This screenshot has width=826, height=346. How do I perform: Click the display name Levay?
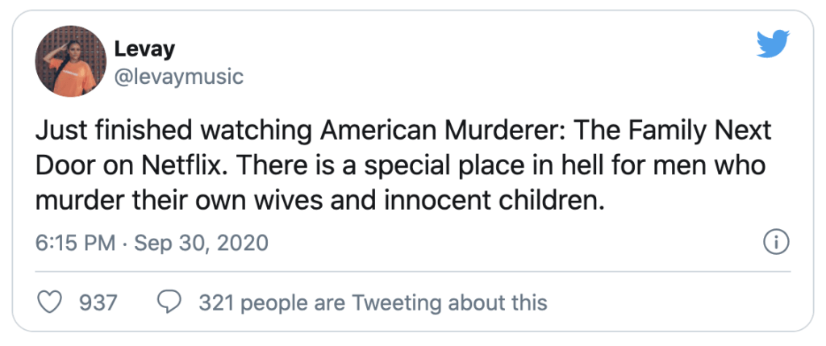click(x=144, y=49)
